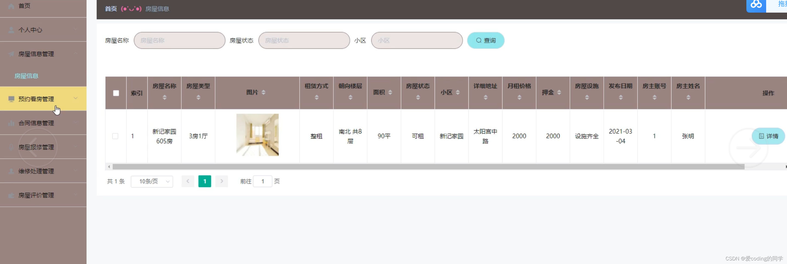787x264 pixels.
Task: Go to the previous page arrow
Action: pos(188,181)
